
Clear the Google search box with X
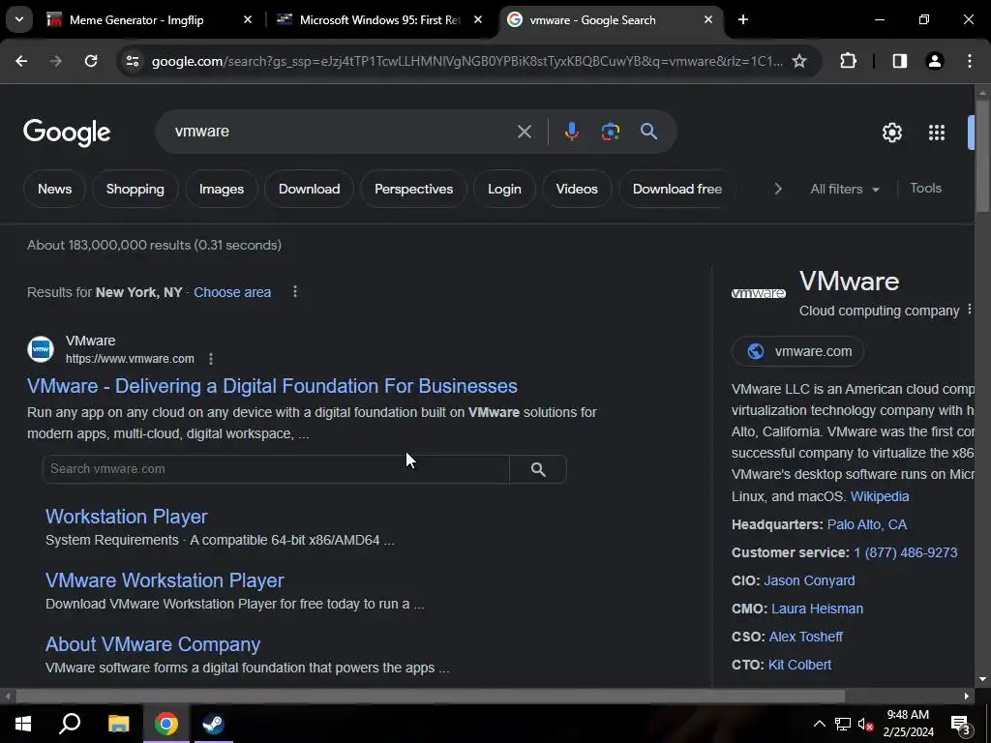[x=524, y=132]
